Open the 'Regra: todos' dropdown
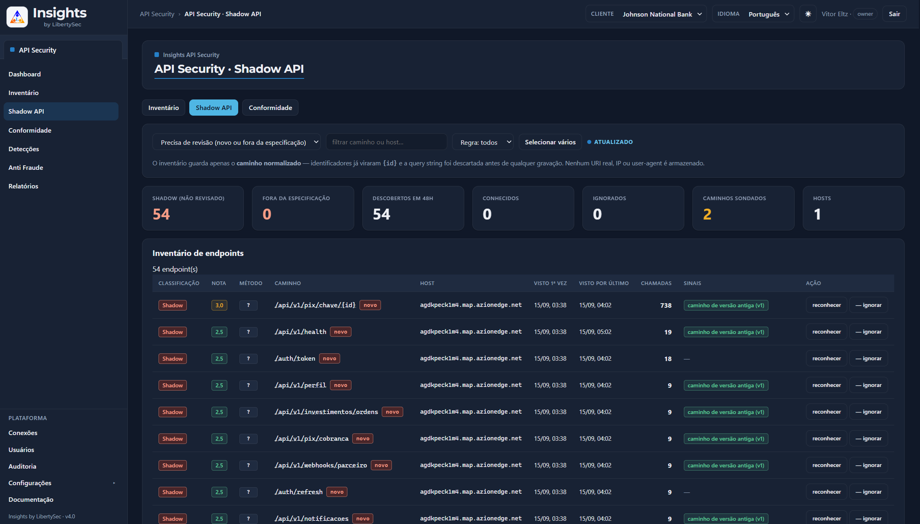The image size is (920, 524). [x=482, y=142]
